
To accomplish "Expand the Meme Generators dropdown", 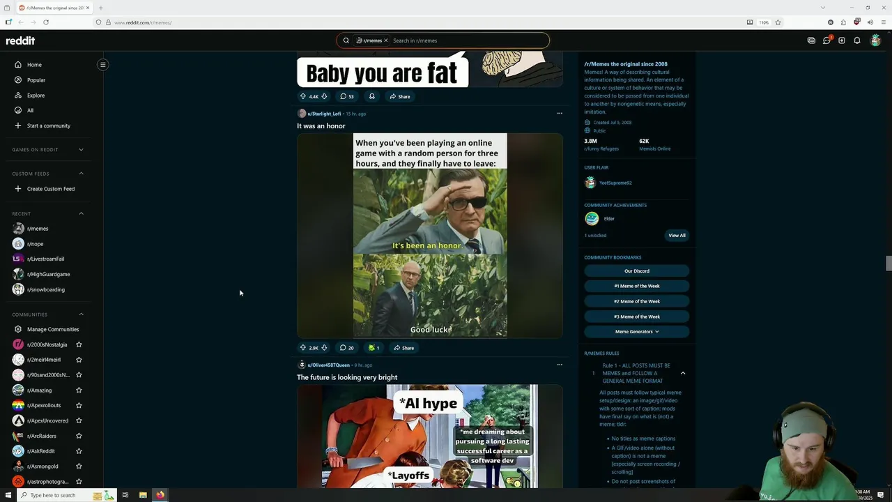I will point(637,332).
